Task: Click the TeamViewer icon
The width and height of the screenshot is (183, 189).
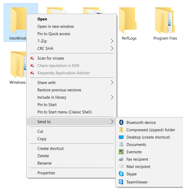Action: pyautogui.click(x=121, y=182)
